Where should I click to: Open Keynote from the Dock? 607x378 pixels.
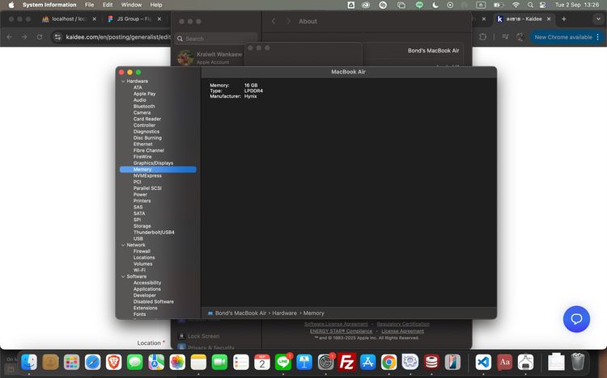click(304, 362)
